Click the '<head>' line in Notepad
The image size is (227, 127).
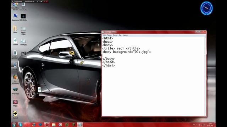point(107,42)
